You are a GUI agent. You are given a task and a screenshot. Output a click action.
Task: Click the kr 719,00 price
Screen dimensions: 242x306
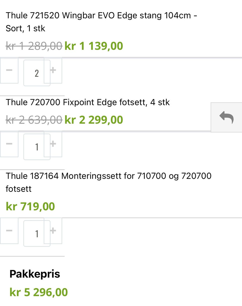pos(30,206)
